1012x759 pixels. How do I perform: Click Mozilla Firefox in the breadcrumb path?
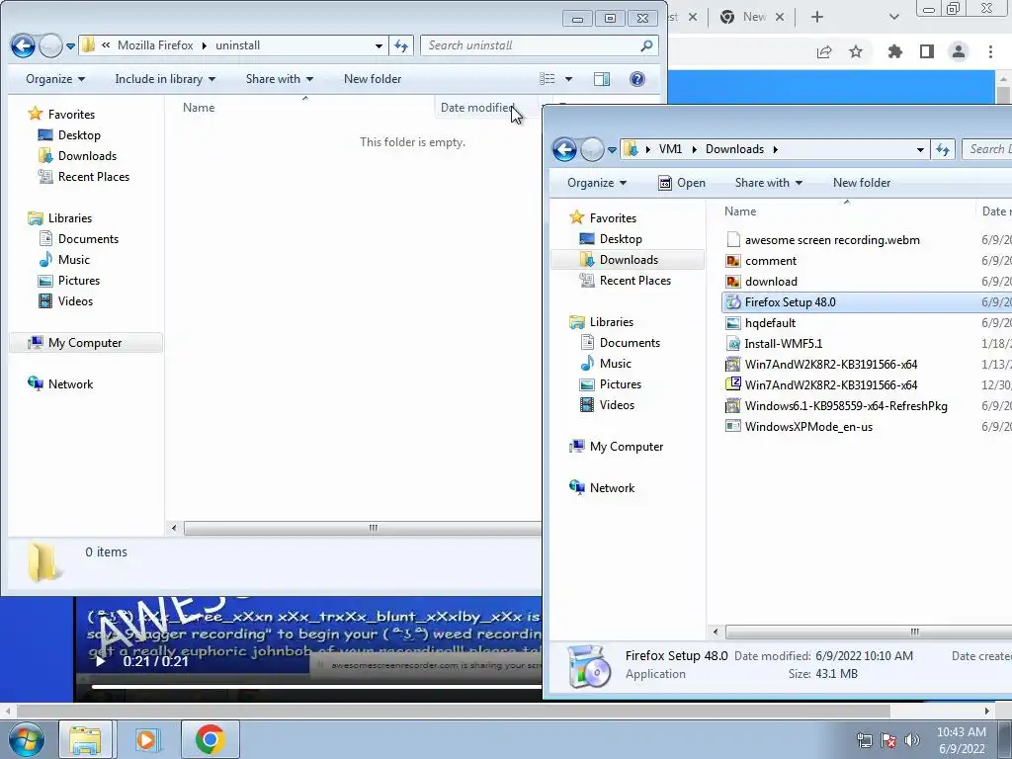tap(155, 45)
